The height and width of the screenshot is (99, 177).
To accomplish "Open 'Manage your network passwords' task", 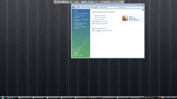I will coord(80,16).
